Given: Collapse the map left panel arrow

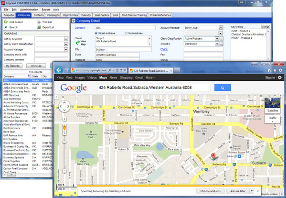Looking at the screenshot, I should tap(56, 97).
